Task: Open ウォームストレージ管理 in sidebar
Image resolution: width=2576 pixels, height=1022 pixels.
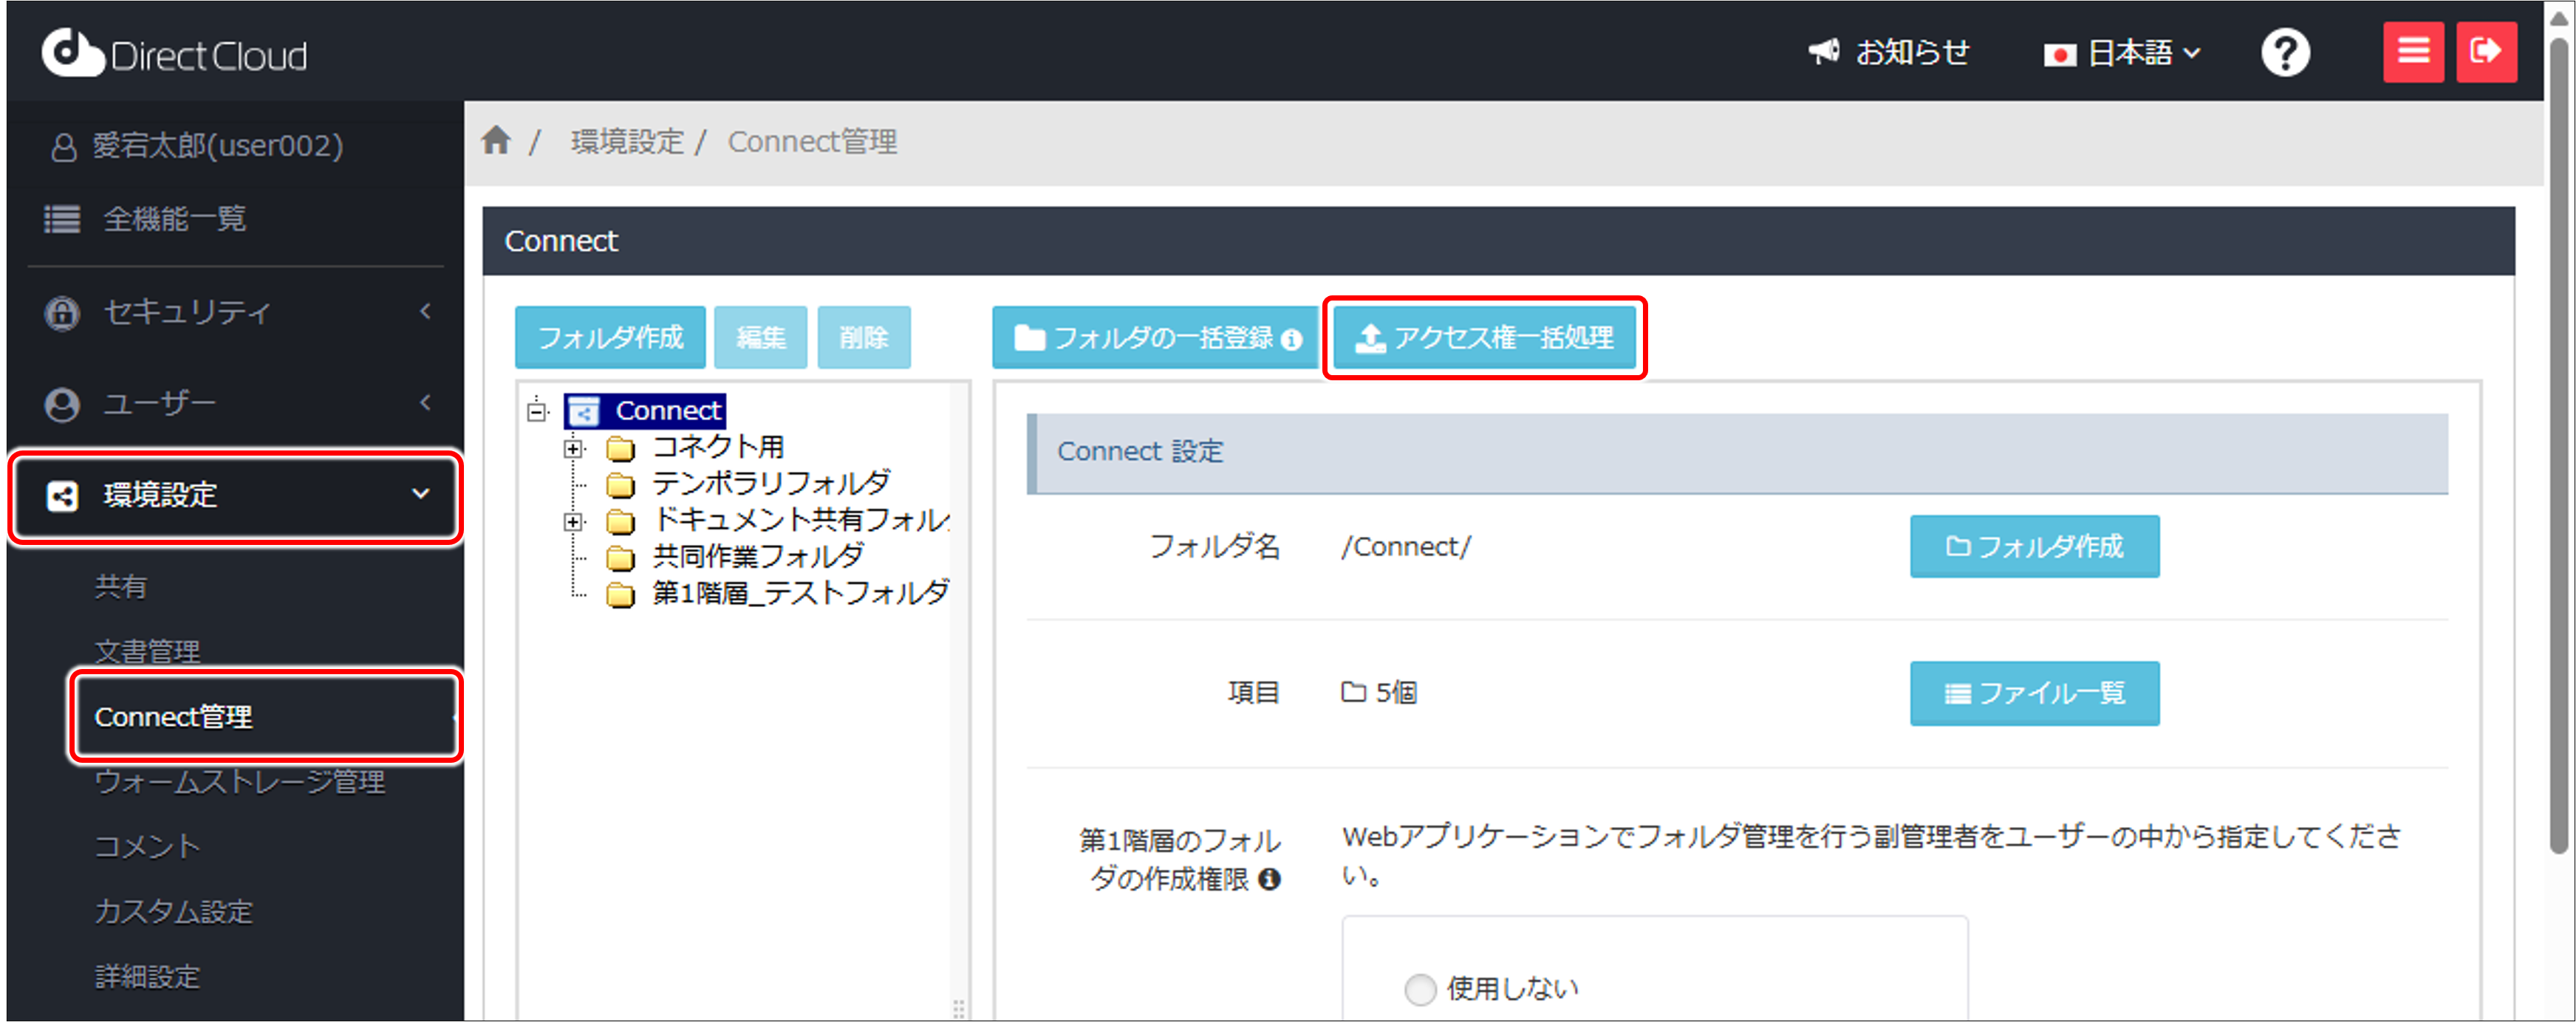Action: click(239, 781)
